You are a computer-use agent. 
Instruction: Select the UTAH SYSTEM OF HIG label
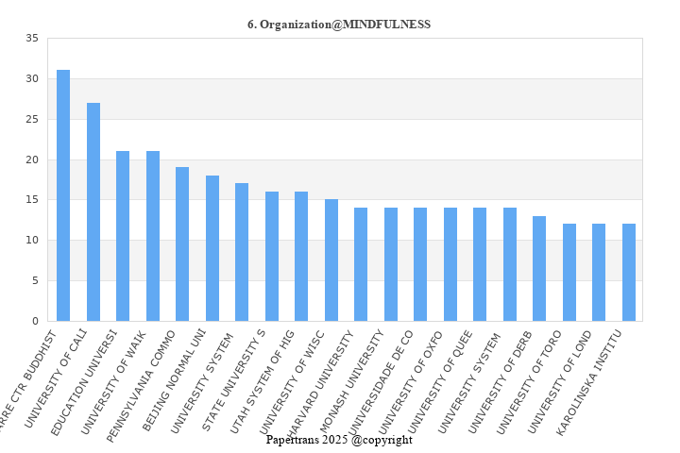coord(262,382)
